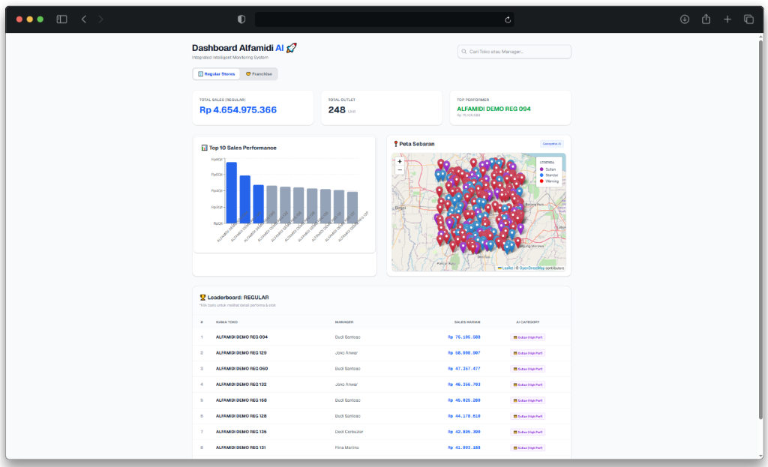Select ALFAMIDI DEMO REG 129 leaderboard row
This screenshot has width=768, height=467.
[241, 352]
